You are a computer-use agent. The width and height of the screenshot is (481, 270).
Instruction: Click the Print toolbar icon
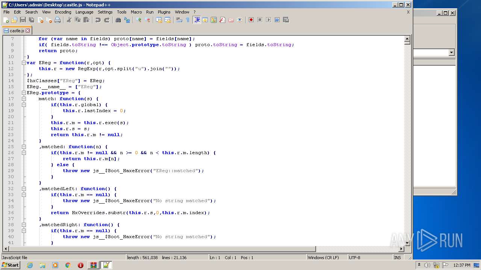tap(57, 20)
